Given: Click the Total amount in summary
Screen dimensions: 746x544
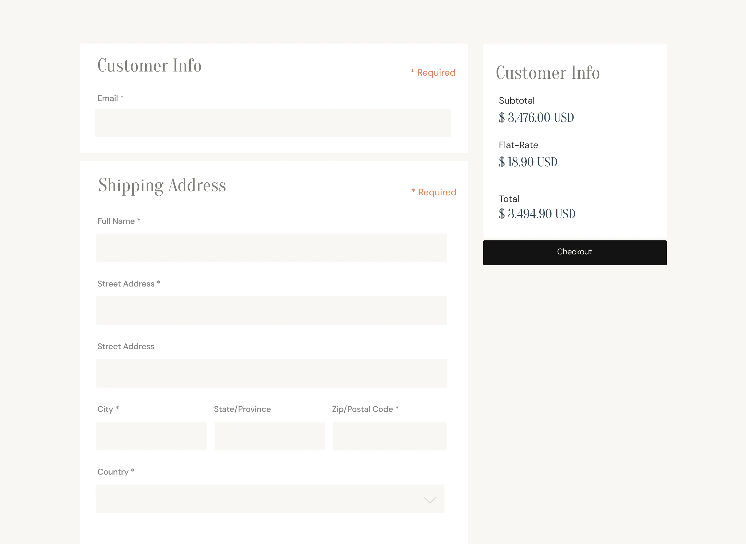Looking at the screenshot, I should [x=537, y=214].
